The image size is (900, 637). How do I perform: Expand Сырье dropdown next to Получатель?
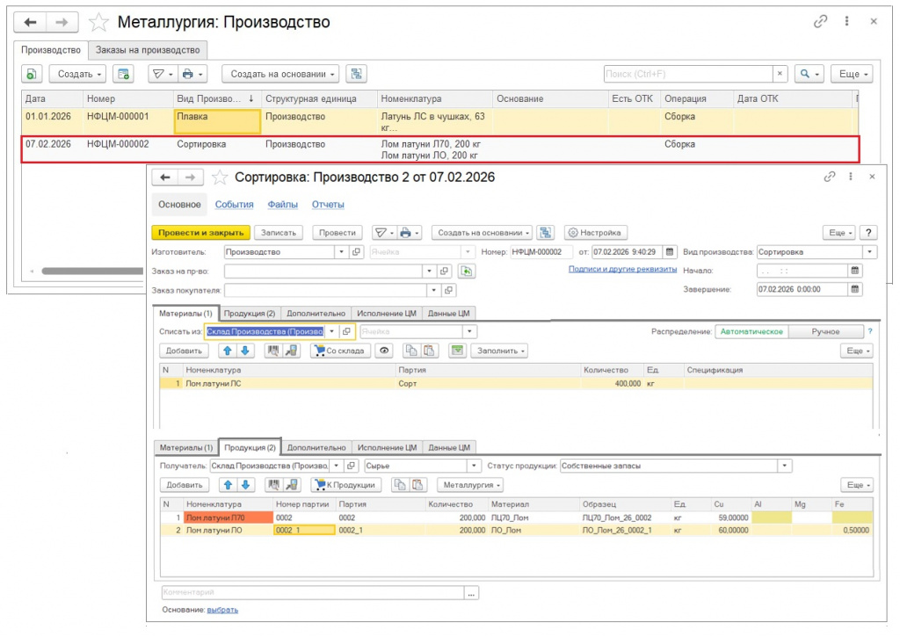point(474,466)
